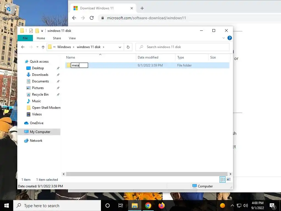Image resolution: width=281 pixels, height=211 pixels.
Task: Click the padlock site info icon
Action: click(103, 18)
